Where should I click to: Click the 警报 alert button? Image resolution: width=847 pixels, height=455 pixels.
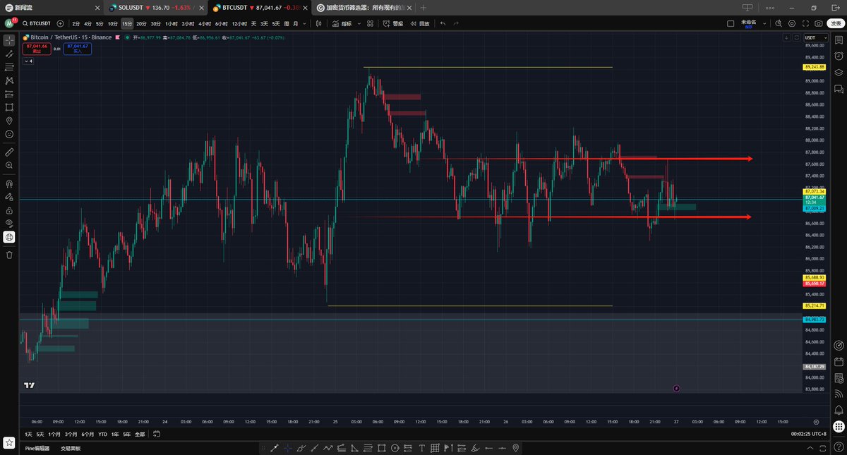point(394,23)
